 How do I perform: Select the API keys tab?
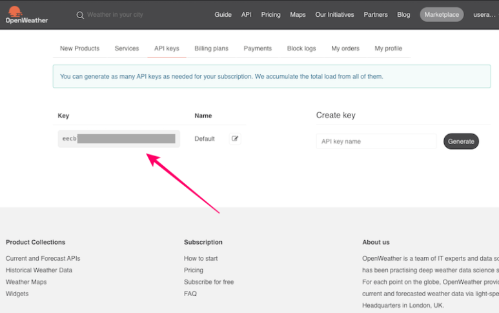coord(167,48)
